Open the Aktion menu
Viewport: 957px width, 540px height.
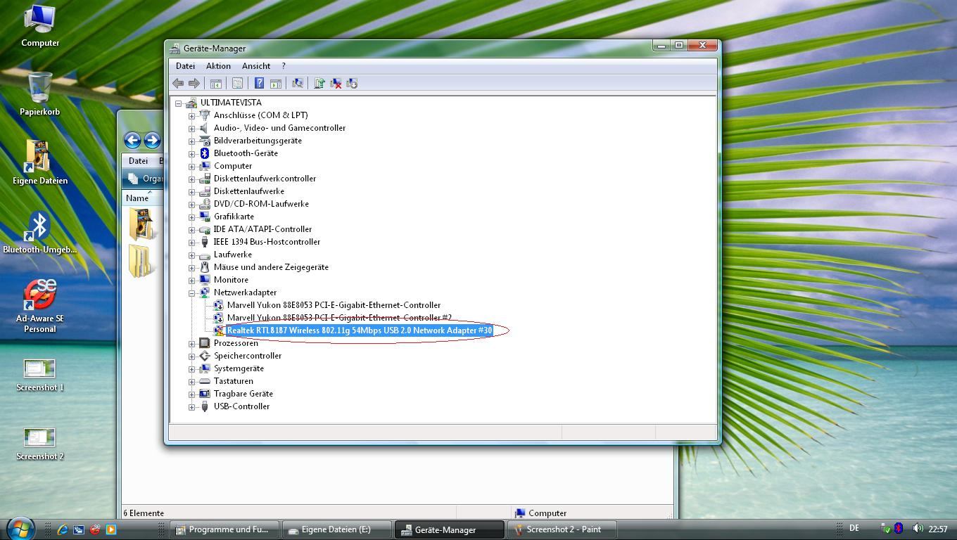[x=218, y=65]
